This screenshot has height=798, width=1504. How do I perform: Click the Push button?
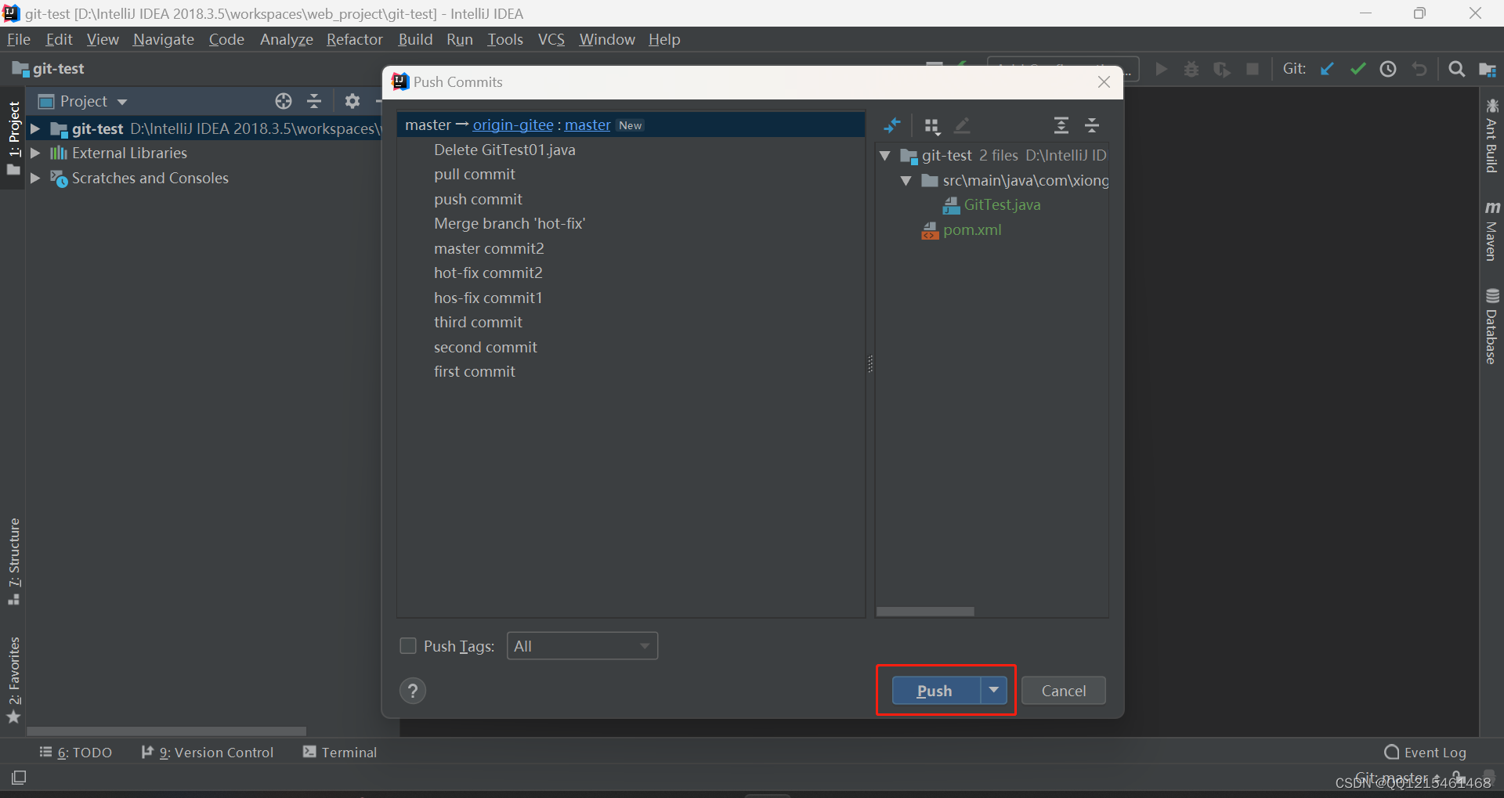click(936, 691)
